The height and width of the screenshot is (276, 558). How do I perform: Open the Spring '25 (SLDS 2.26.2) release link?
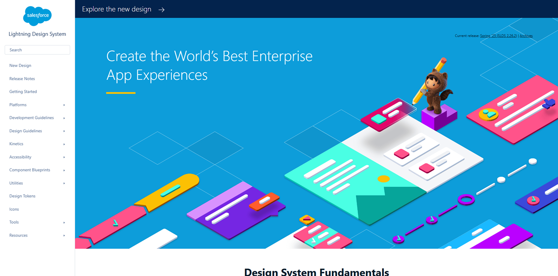[x=498, y=36]
